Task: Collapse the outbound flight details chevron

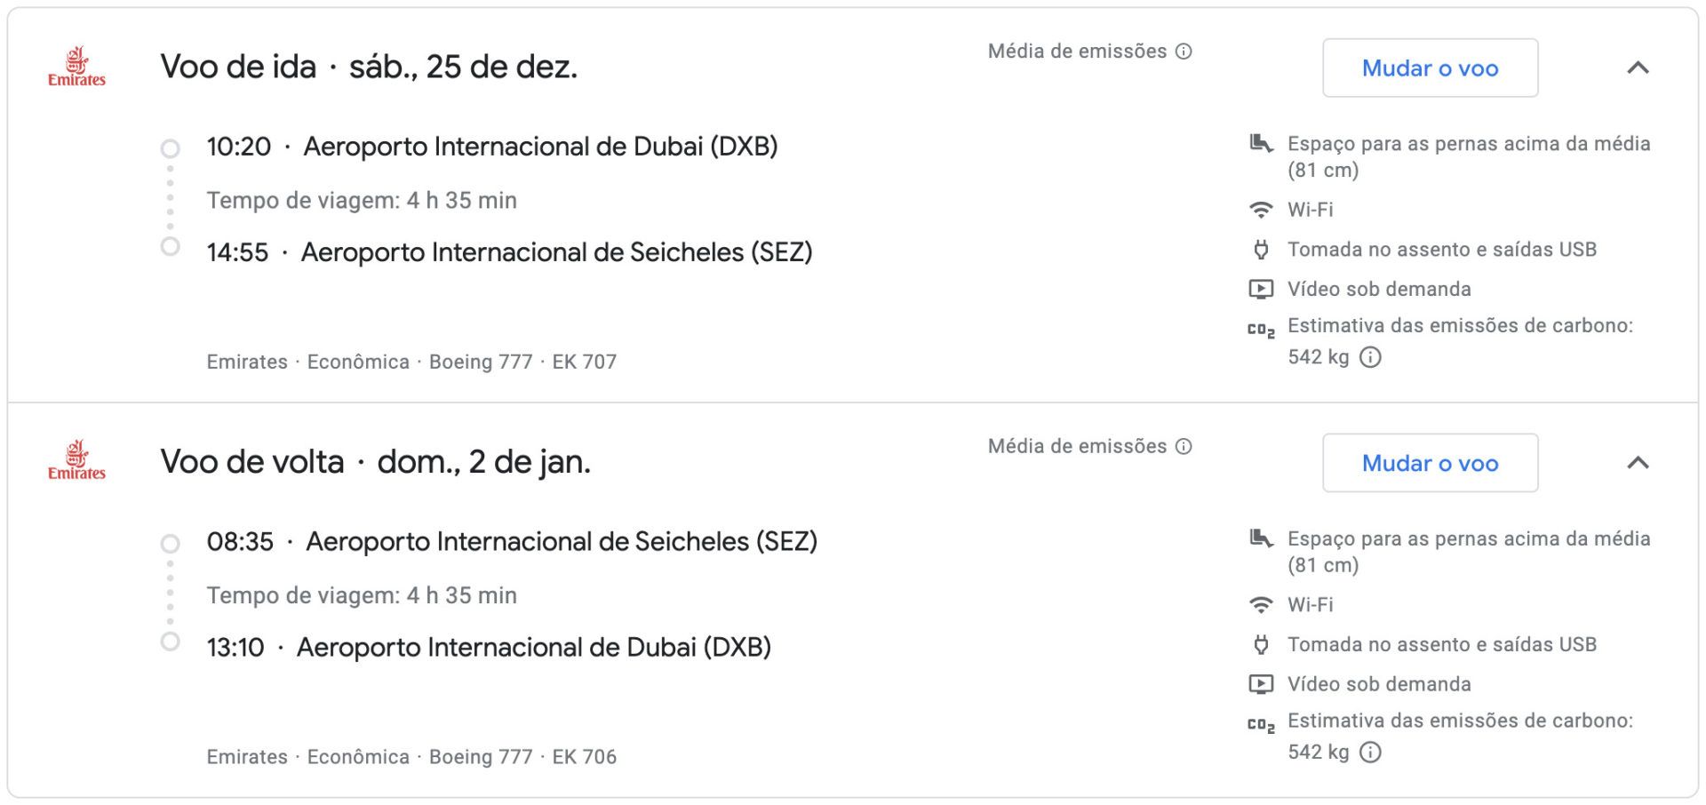Action: (x=1638, y=68)
